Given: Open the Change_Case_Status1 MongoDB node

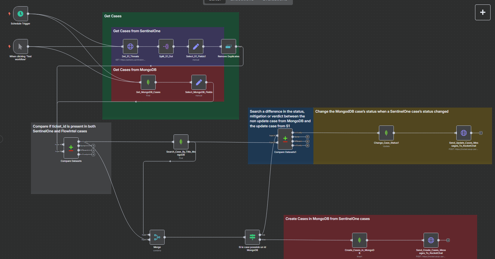Looking at the screenshot, I should (386, 133).
